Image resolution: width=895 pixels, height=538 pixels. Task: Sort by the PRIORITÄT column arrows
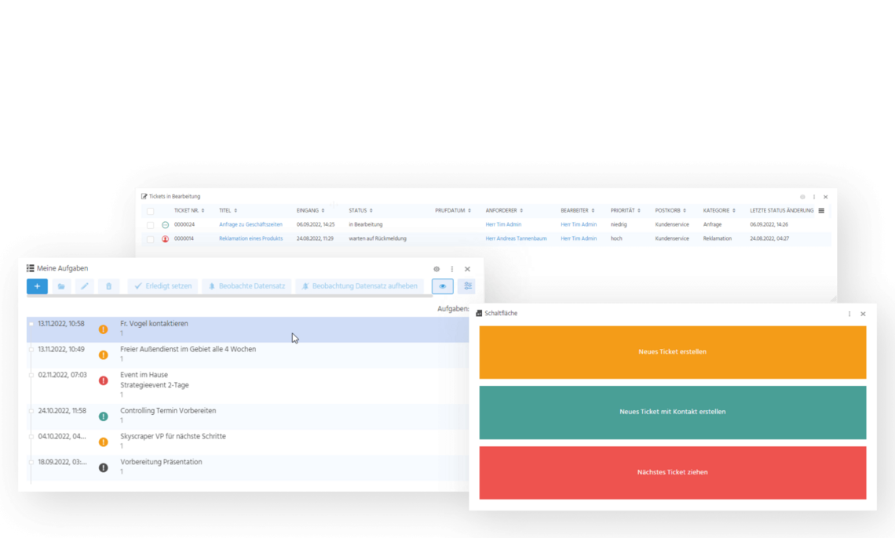[637, 210]
